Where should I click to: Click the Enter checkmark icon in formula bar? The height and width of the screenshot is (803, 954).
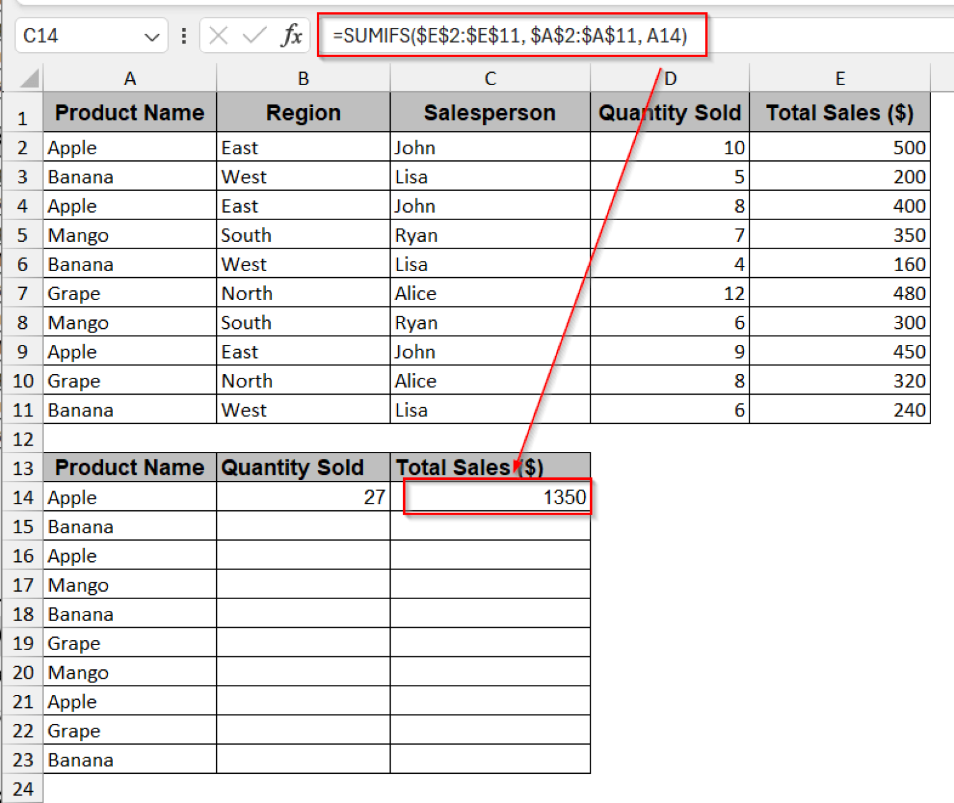point(255,35)
